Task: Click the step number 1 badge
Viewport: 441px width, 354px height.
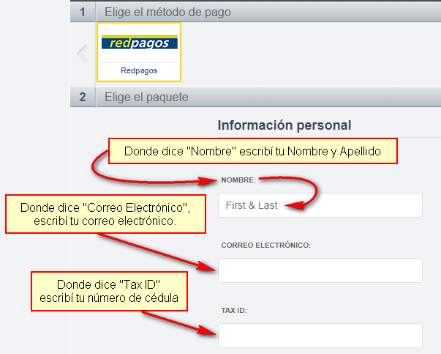Action: (x=83, y=12)
